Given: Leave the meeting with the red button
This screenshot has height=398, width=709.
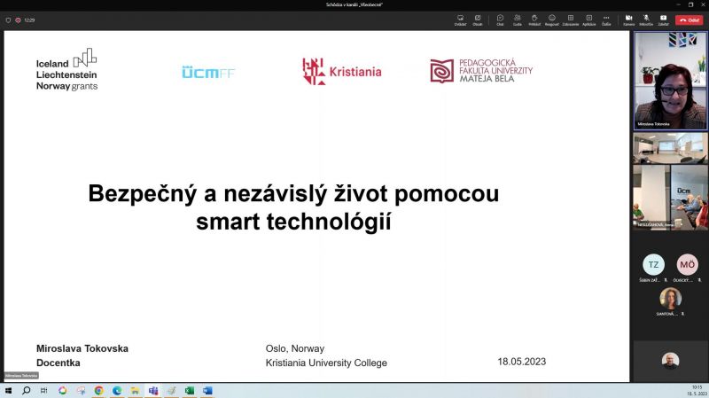Looking at the screenshot, I should (x=688, y=20).
